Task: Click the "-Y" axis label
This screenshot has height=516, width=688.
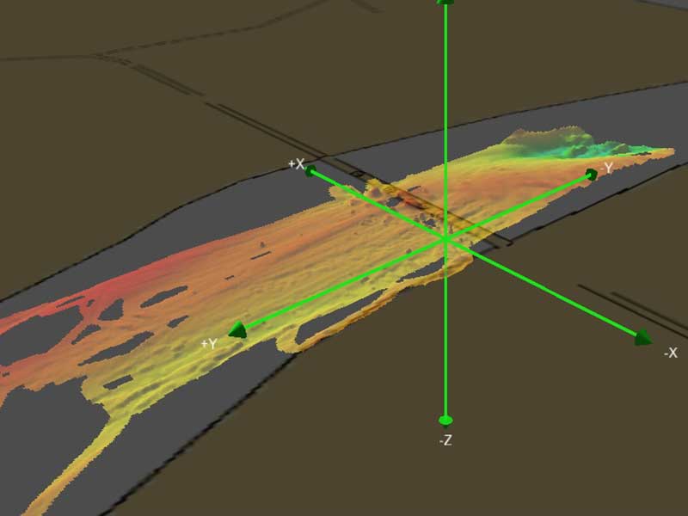Action: (606, 167)
